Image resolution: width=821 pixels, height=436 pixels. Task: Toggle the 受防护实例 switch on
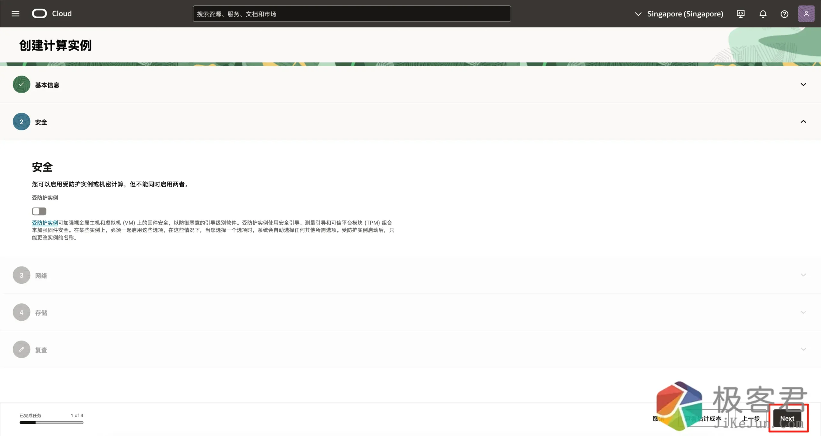pyautogui.click(x=39, y=211)
